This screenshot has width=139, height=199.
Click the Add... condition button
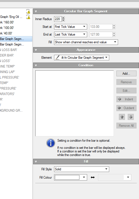coord(126,74)
